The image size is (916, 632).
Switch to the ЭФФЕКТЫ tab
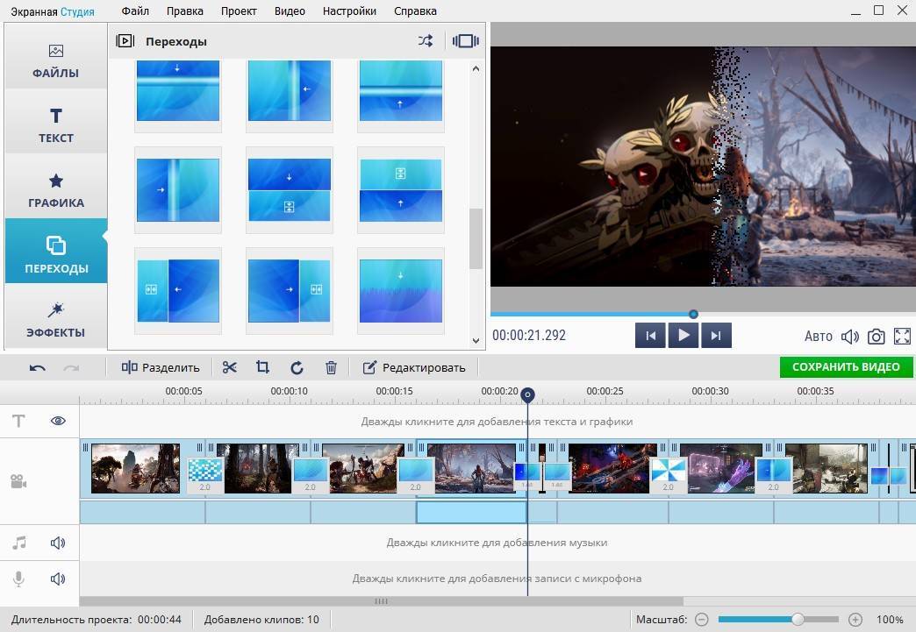(55, 320)
